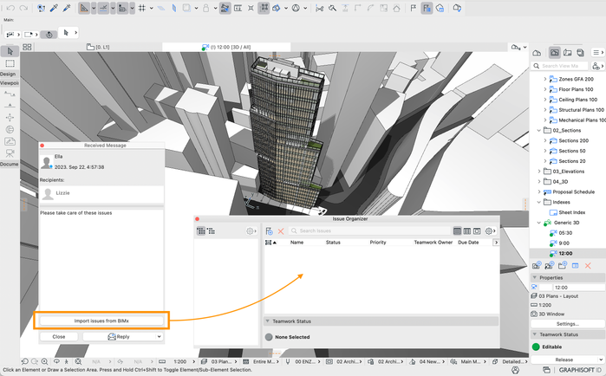This screenshot has height=376, width=606.
Task: Sort issues by the Priority column
Action: click(x=378, y=243)
